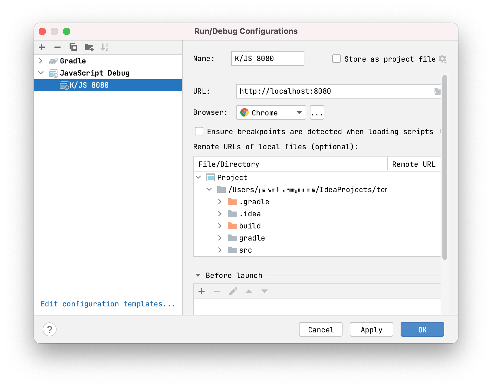Expand the Gradle configurations node
The height and width of the screenshot is (388, 492).
coord(41,61)
